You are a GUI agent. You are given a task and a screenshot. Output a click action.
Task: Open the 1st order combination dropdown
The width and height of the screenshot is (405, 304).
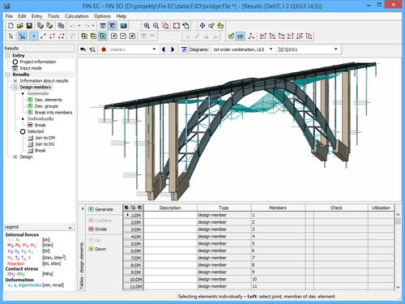(x=243, y=49)
